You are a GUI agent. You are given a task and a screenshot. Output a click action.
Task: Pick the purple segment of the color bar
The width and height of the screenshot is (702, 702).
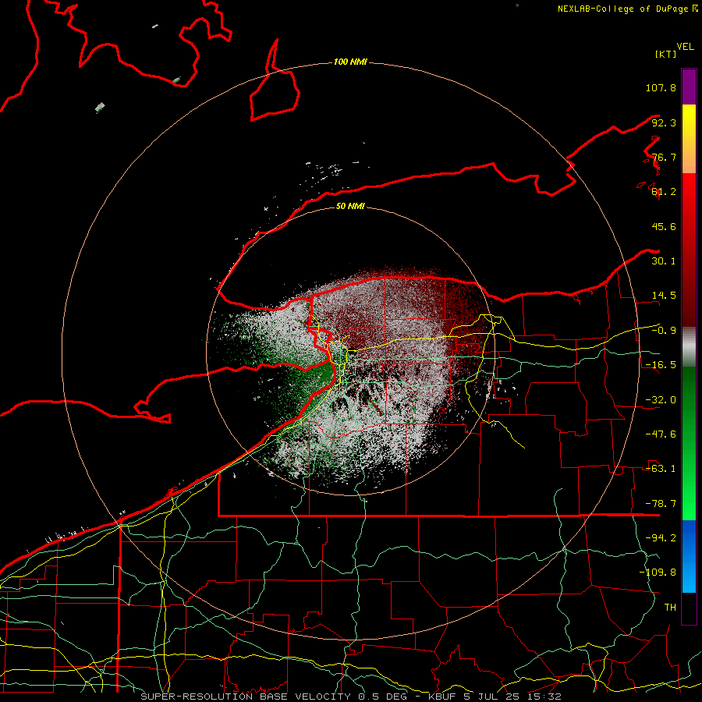click(x=689, y=87)
